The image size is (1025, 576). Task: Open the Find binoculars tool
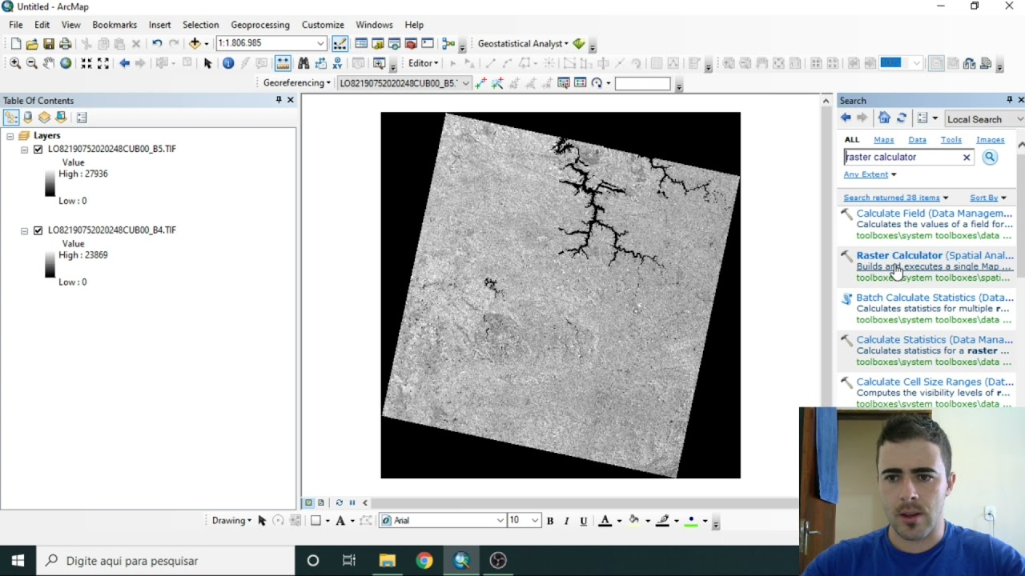click(303, 63)
